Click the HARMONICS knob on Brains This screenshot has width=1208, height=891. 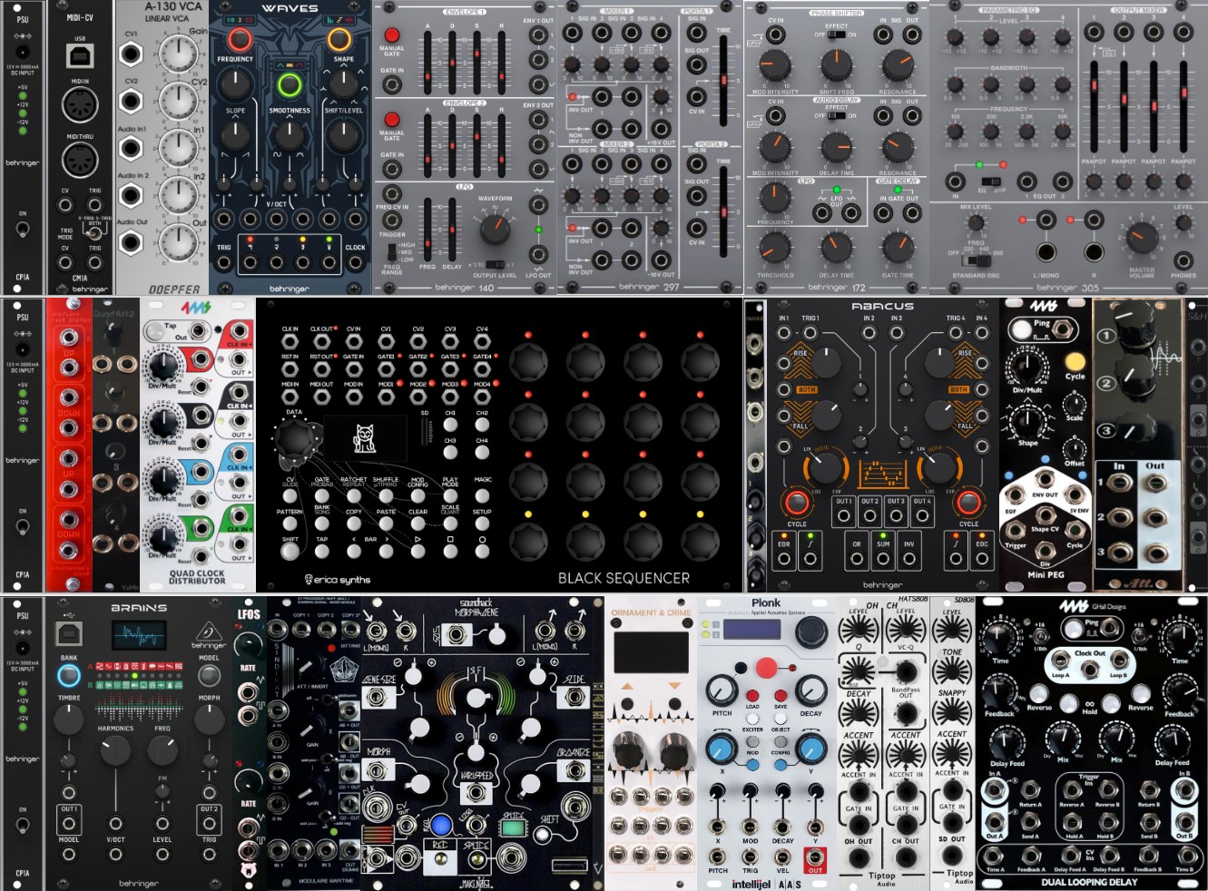click(x=115, y=750)
